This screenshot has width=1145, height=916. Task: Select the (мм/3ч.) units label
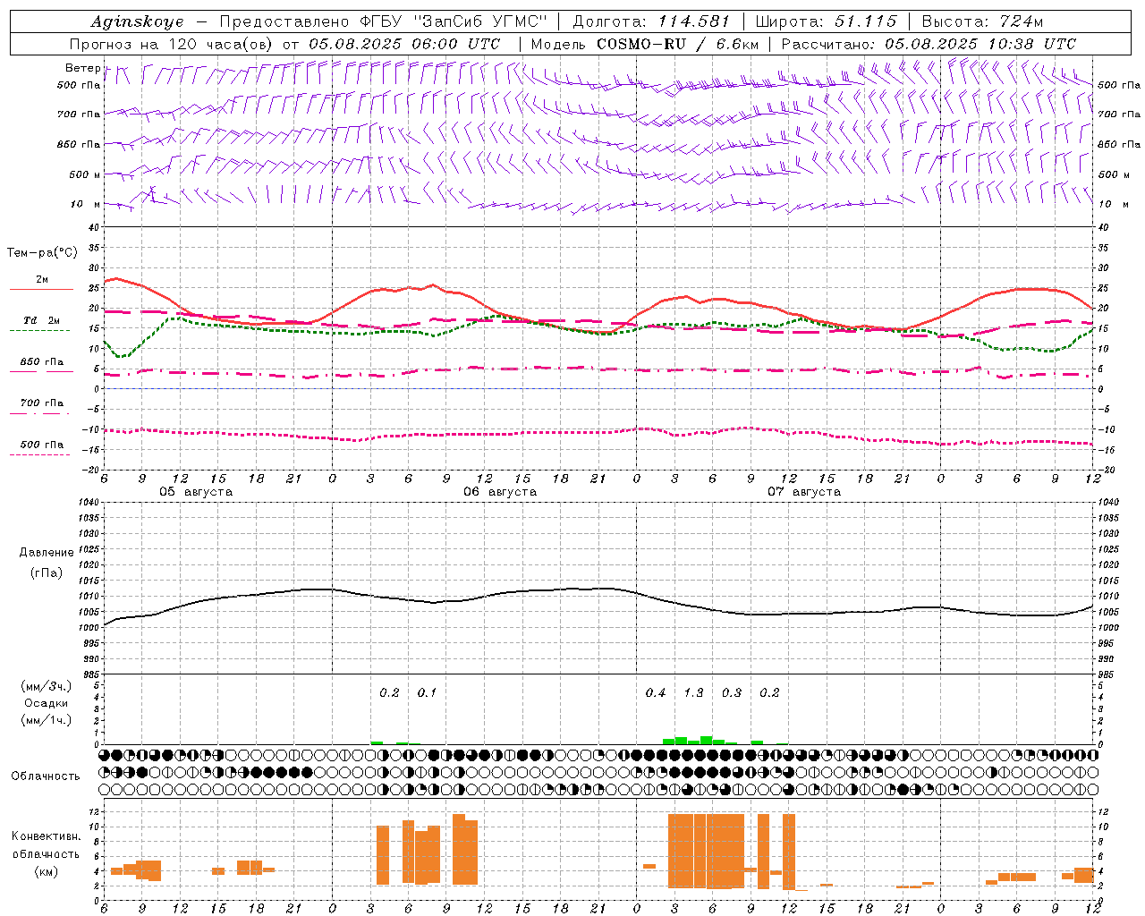click(x=47, y=686)
